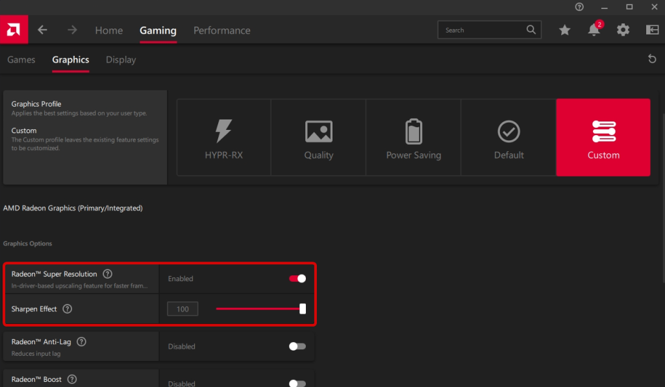The width and height of the screenshot is (665, 387).
Task: Switch to the Display sub-tab
Action: [121, 60]
